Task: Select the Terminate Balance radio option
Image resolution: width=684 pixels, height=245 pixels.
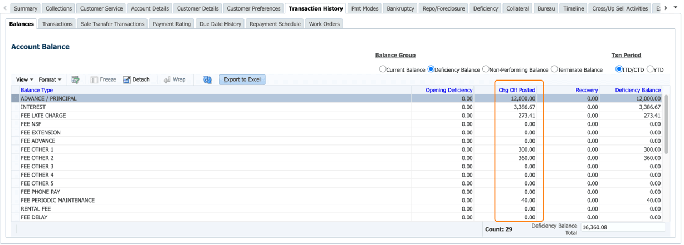Action: tap(554, 69)
